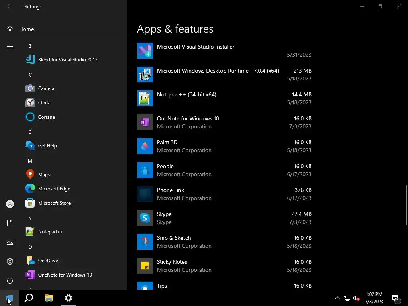
Task: Jump to letter M app group
Action: [x=30, y=161]
